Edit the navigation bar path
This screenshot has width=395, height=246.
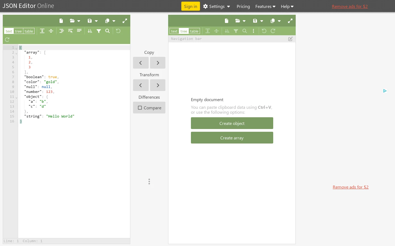[x=290, y=39]
